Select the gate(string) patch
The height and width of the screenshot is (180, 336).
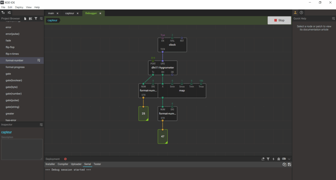pos(22,107)
